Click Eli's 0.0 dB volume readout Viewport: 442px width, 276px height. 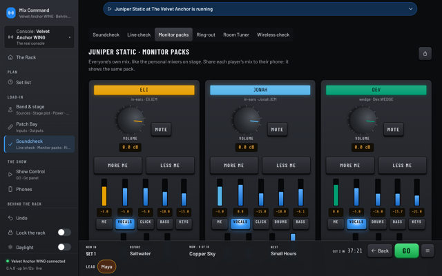click(131, 147)
